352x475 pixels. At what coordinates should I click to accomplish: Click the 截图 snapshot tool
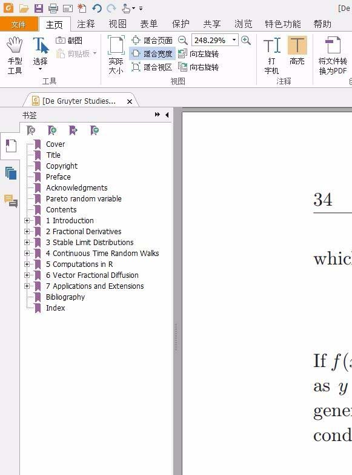[69, 40]
